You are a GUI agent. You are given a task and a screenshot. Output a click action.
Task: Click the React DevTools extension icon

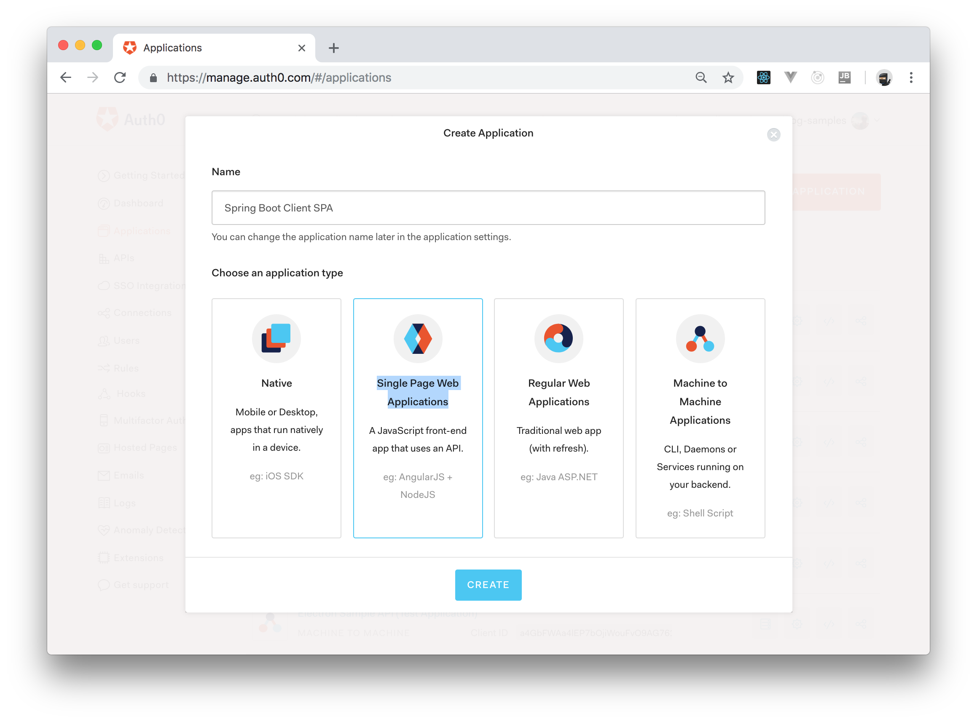click(x=763, y=78)
